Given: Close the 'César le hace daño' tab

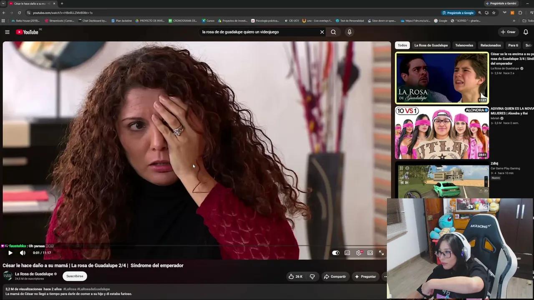Looking at the screenshot, I should point(54,3).
